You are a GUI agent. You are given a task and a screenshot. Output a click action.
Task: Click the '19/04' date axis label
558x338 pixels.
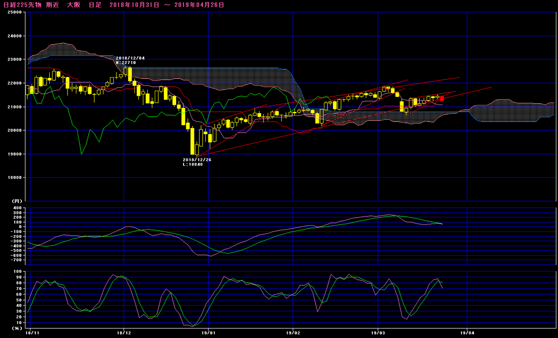(467, 332)
